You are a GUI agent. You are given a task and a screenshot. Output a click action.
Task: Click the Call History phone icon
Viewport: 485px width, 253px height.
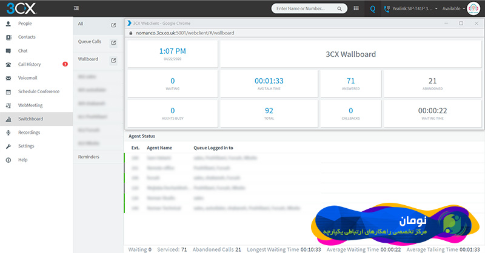[8, 65]
